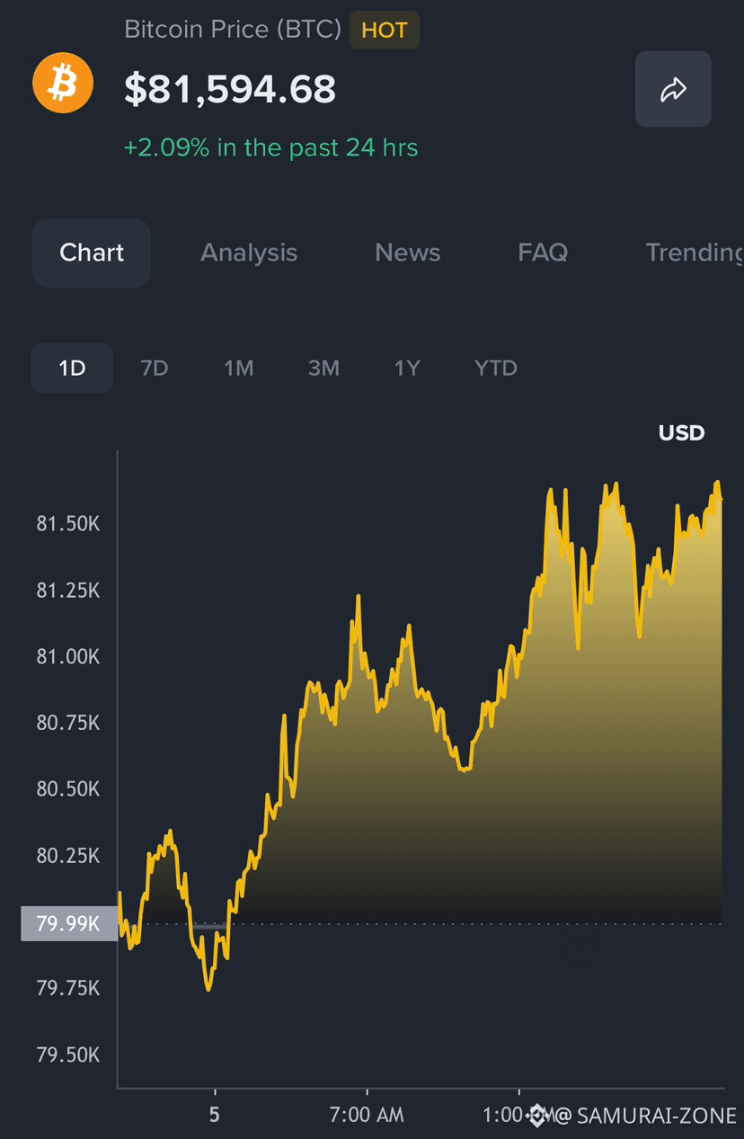
Task: Tap the HOT badge next to Bitcoin Price
Action: (385, 30)
